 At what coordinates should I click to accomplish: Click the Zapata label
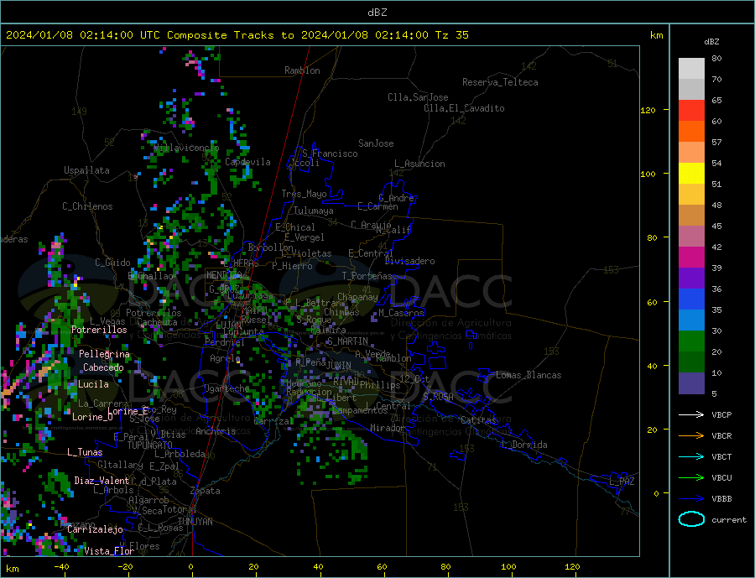tap(206, 491)
